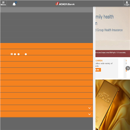The image size is (130, 130).
Task: Select the second slideshow indicator dot
Action: click(18, 54)
